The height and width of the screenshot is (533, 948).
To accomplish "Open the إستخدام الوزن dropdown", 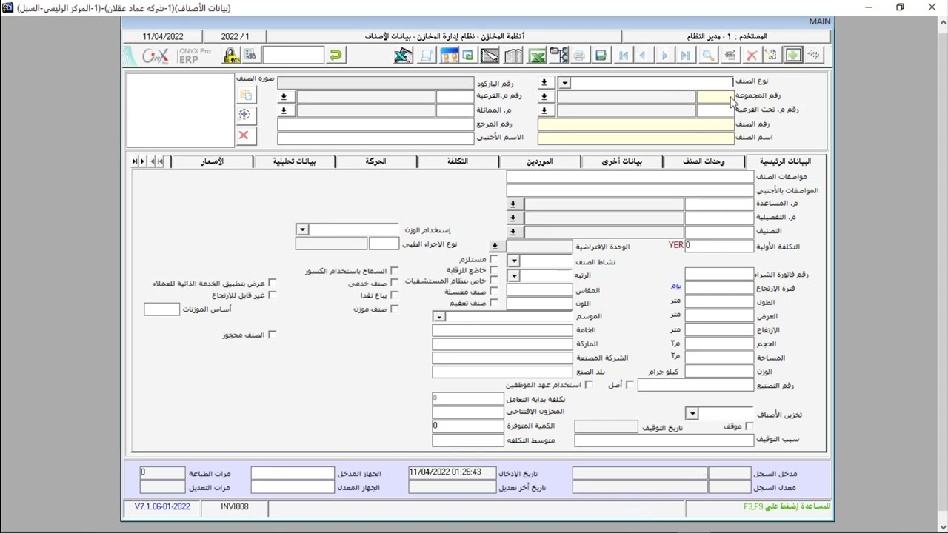I will [301, 230].
